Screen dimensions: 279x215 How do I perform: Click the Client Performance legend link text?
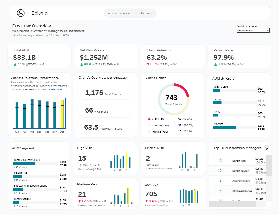pos(53,90)
